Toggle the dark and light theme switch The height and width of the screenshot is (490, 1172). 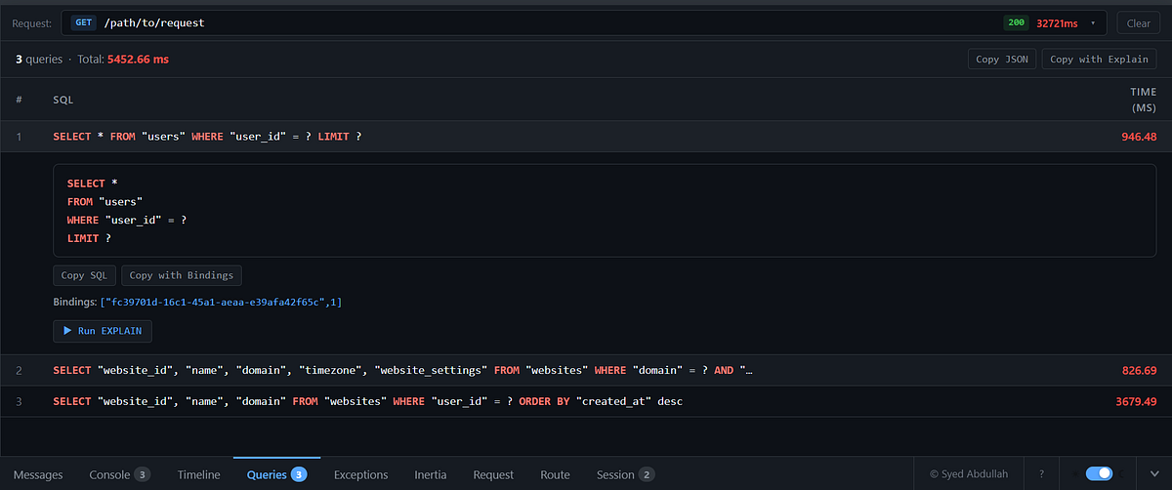point(1099,473)
